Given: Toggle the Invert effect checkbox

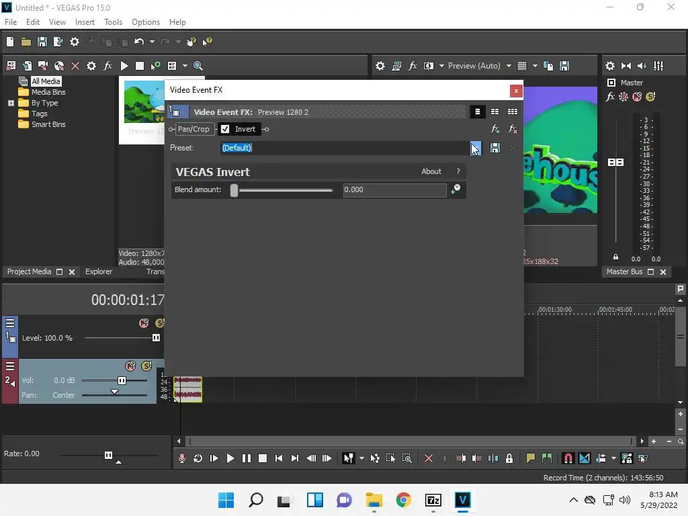Looking at the screenshot, I should coord(225,129).
